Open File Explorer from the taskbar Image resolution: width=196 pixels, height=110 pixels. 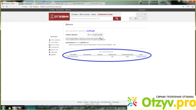10,108
